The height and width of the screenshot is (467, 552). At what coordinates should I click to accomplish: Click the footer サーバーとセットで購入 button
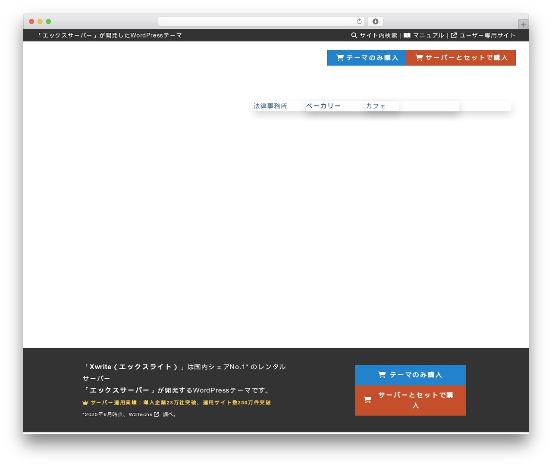click(410, 400)
